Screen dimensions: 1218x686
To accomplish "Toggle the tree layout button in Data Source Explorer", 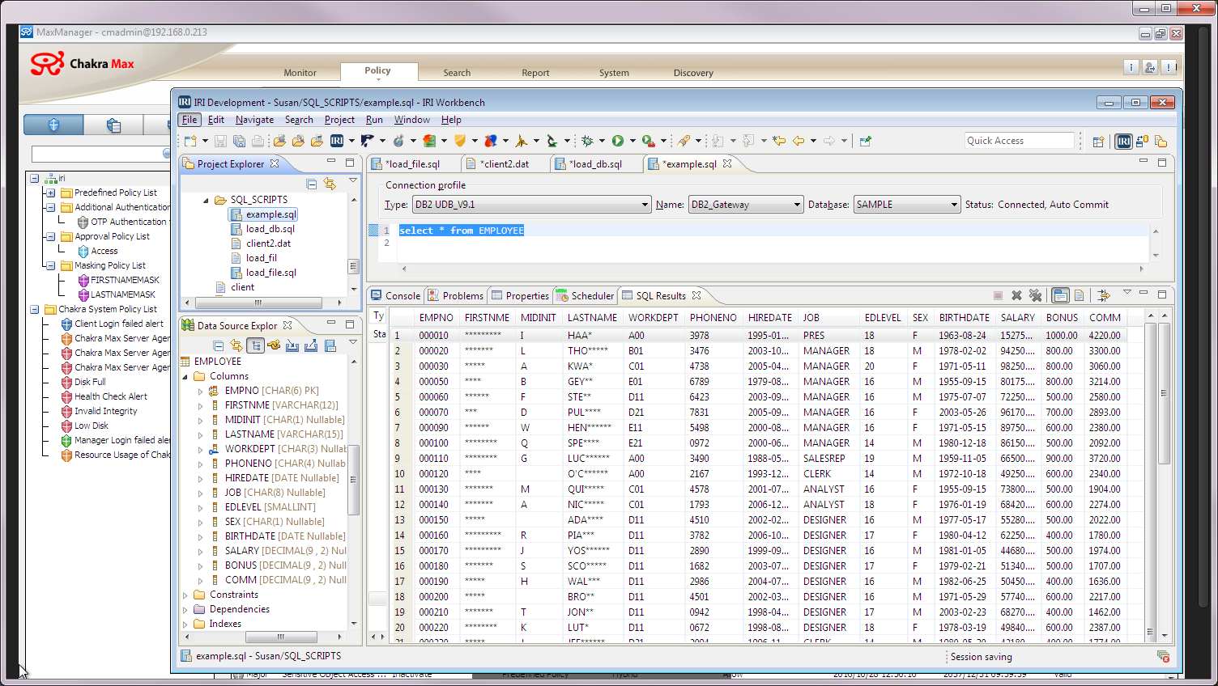I will 256,346.
